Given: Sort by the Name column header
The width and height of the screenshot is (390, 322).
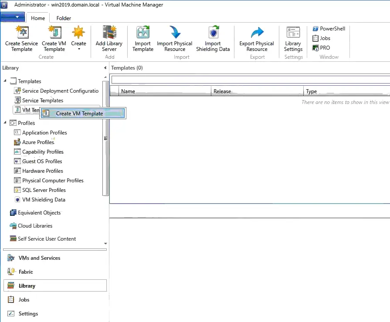Looking at the screenshot, I should 165,91.
